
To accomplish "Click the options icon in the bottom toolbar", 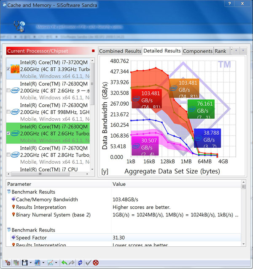I will (8, 263).
